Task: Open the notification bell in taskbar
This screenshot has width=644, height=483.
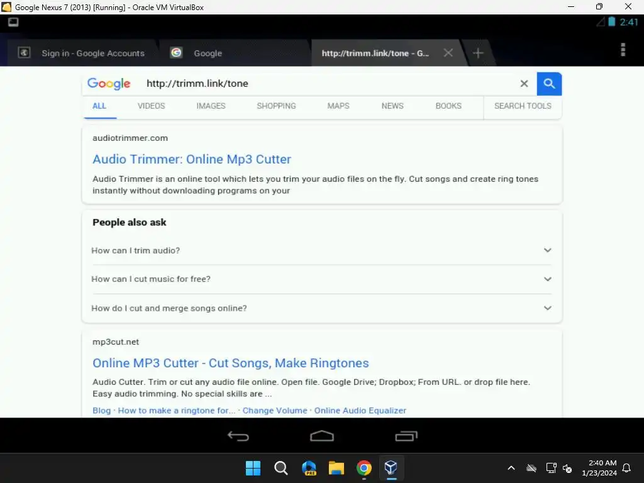Action: (x=626, y=468)
